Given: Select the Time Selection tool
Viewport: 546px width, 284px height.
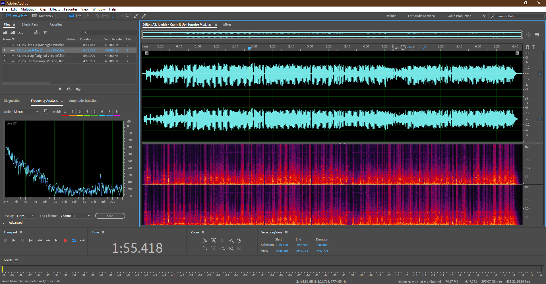Looking at the screenshot, I should click(113, 16).
